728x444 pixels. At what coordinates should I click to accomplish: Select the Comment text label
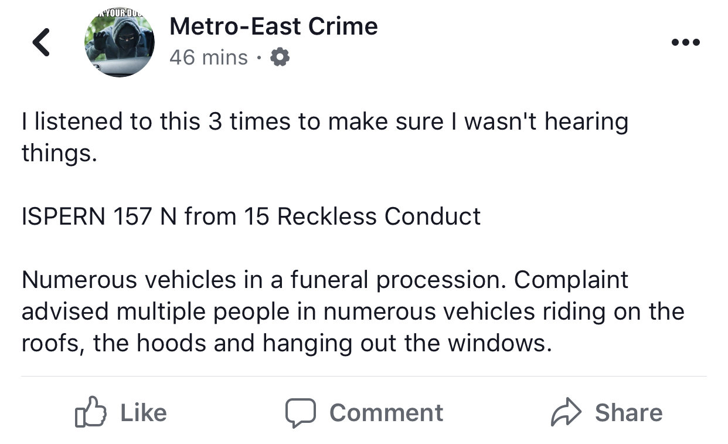point(386,412)
